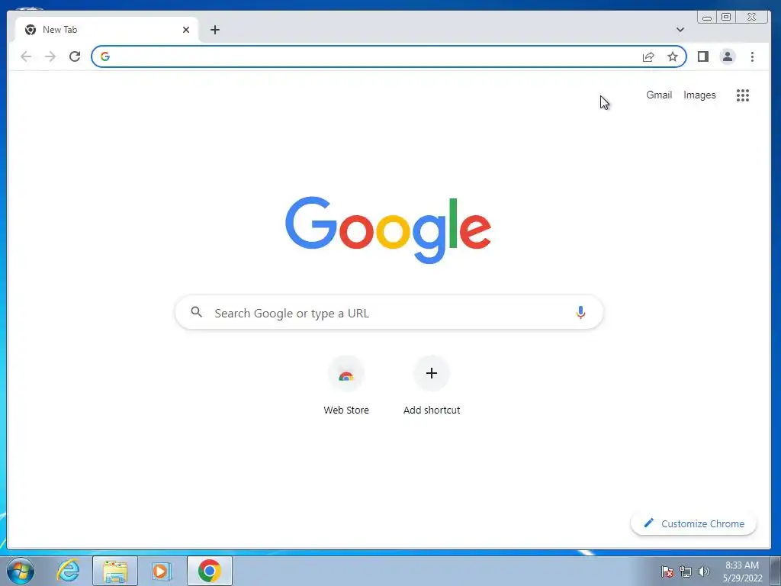This screenshot has height=586, width=781.
Task: Click the magnifier icon in the search box
Action: tap(196, 312)
